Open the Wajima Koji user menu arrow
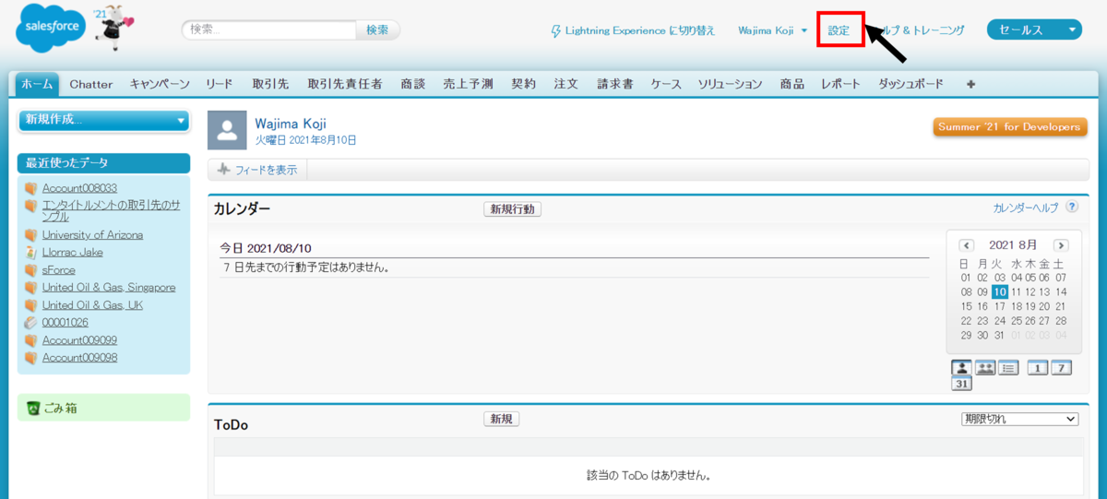This screenshot has width=1107, height=499. [x=804, y=30]
